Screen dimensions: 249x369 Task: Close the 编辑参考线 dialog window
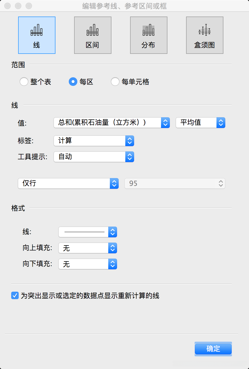coord(7,6)
